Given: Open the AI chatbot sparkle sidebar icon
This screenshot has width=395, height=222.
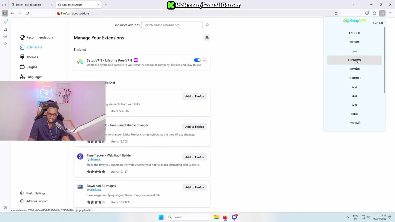Looking at the screenshot, I should [5, 22].
